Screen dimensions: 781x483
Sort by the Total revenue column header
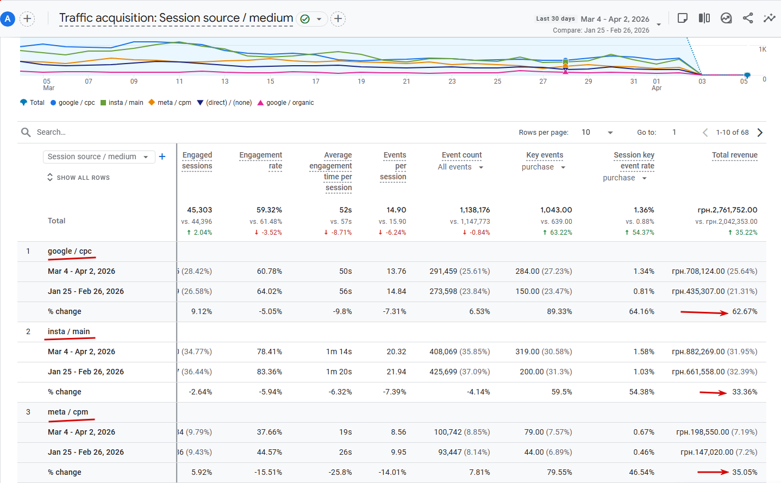tap(735, 155)
